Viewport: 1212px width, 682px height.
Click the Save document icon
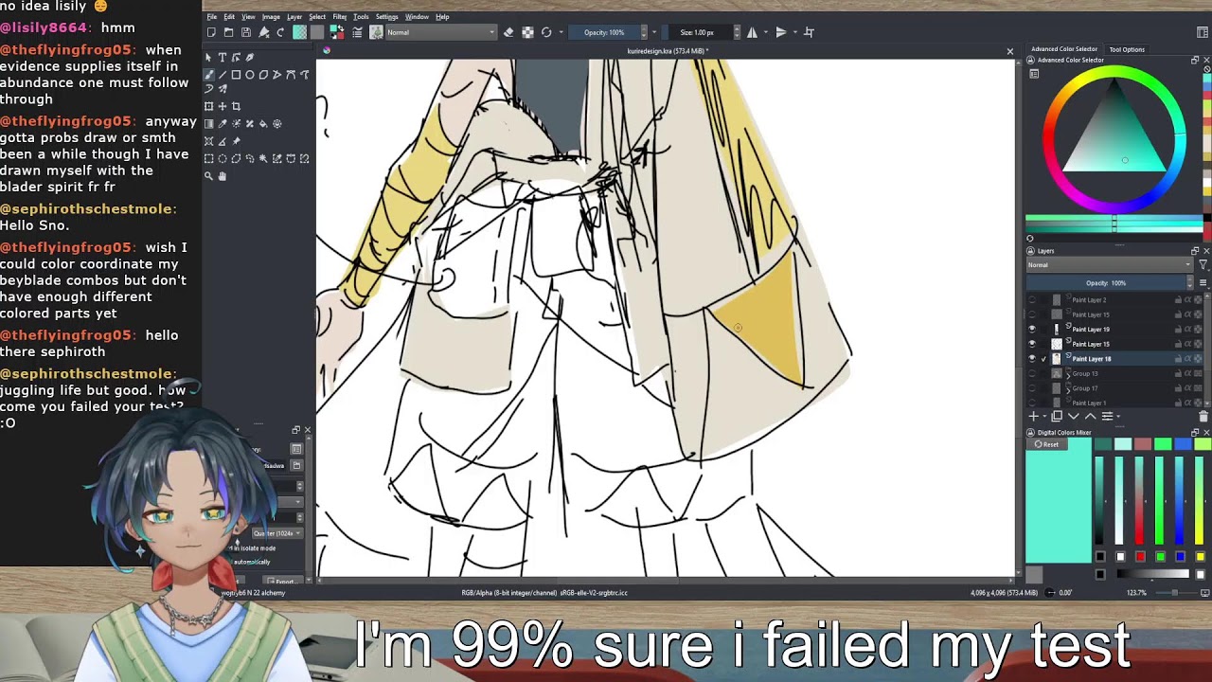tap(246, 32)
